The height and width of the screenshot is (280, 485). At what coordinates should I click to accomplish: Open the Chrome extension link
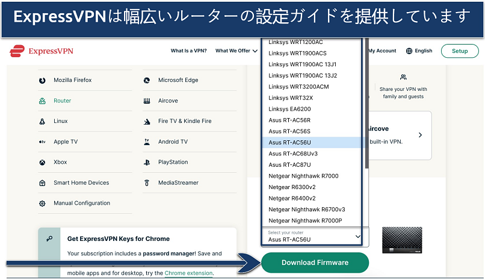[x=188, y=273]
